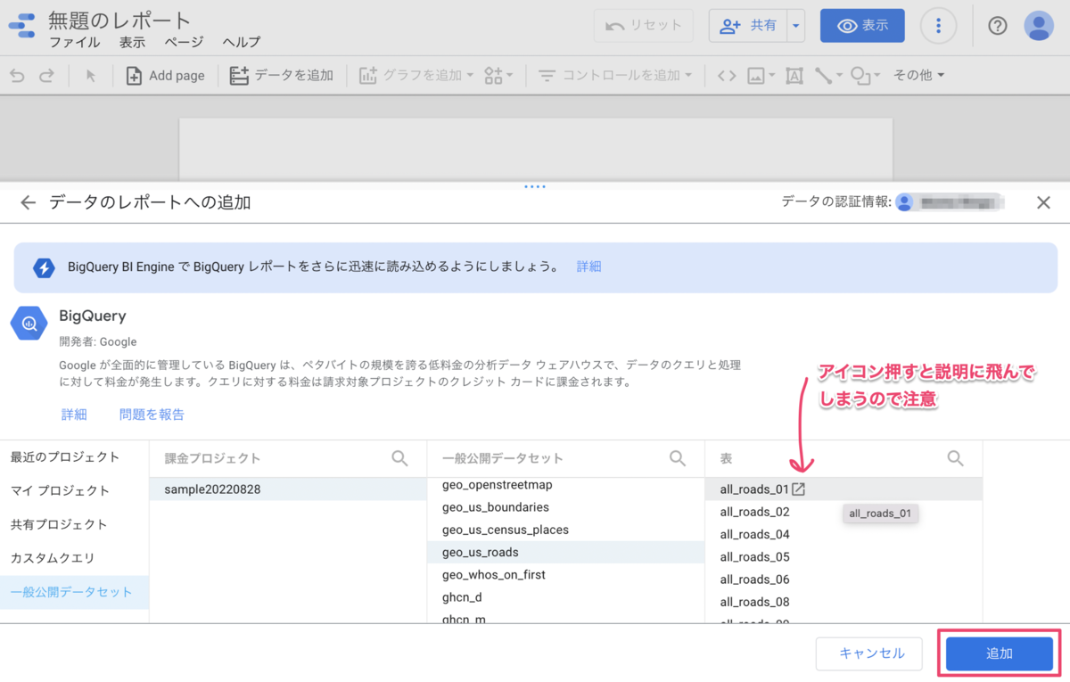Open the ファイル menu

(x=74, y=42)
